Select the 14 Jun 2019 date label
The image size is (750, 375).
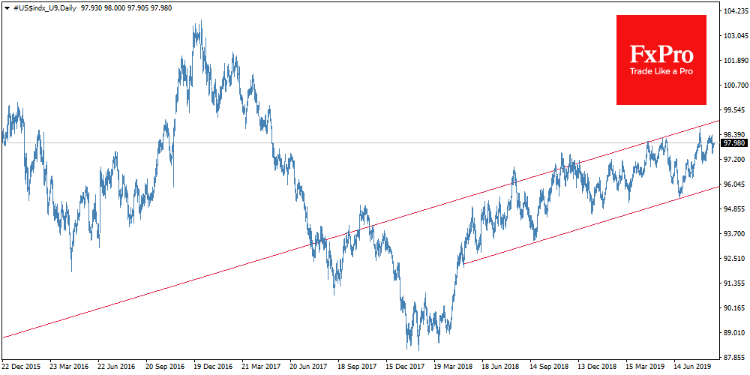693,367
